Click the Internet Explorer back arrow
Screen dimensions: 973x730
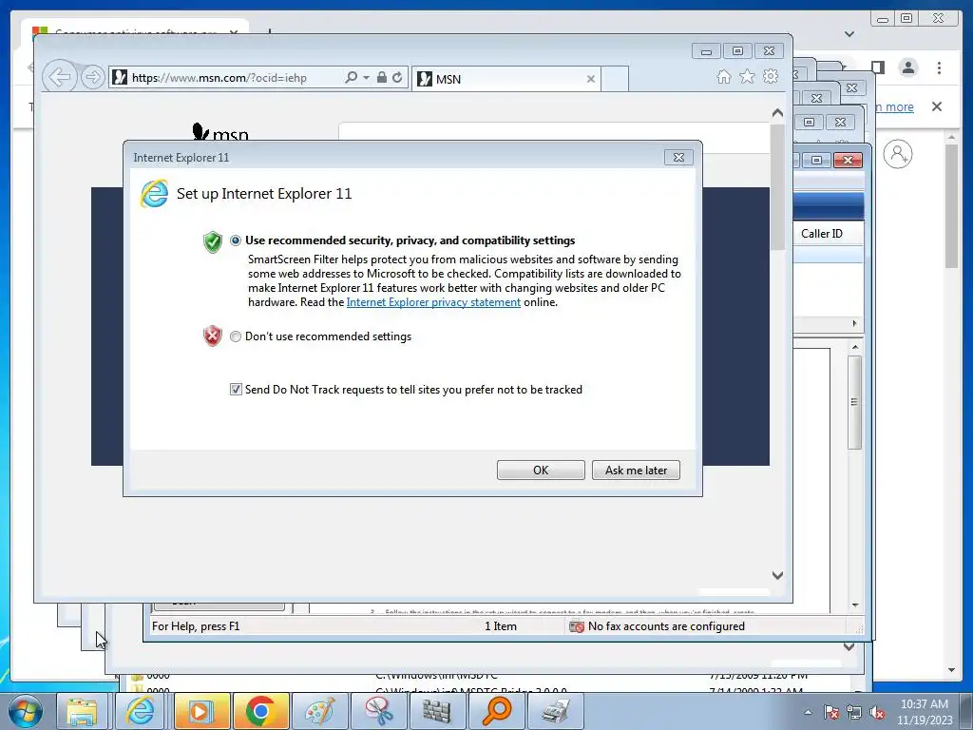pos(59,77)
